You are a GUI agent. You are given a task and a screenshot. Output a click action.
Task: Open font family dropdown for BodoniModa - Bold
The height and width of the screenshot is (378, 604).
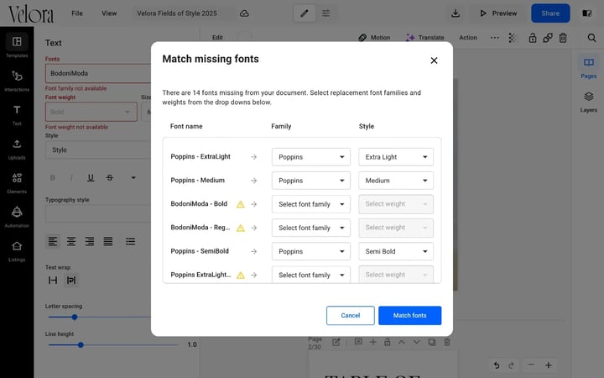[x=311, y=204]
